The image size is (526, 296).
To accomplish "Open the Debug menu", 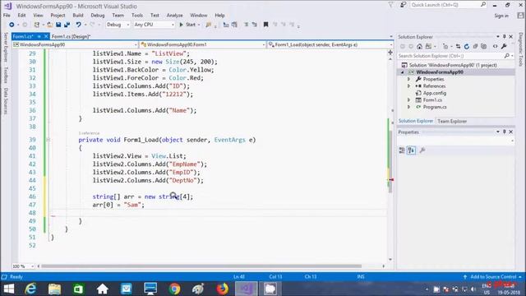I will [x=97, y=15].
